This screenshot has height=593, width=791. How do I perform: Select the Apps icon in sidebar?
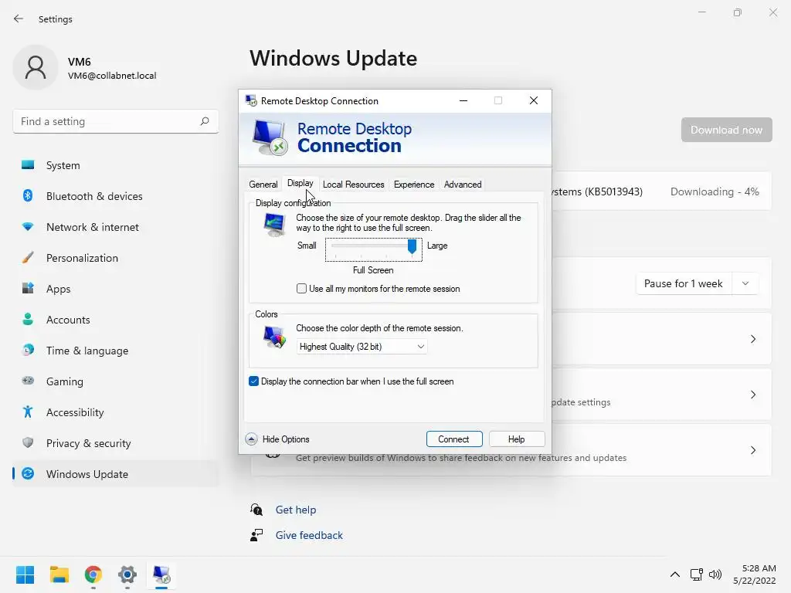pyautogui.click(x=28, y=289)
